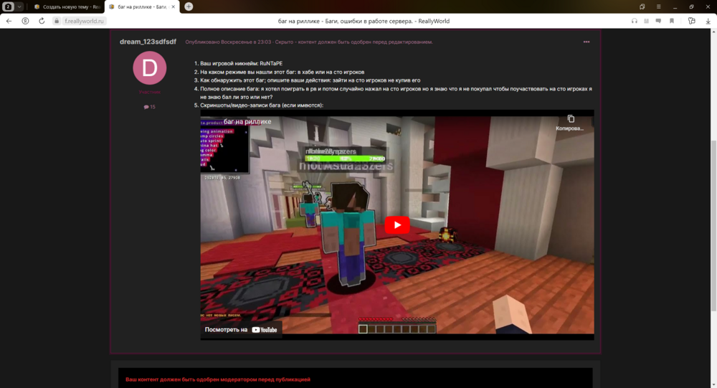Open post options three-dots menu
Screen dimensions: 717x388
[x=587, y=42]
